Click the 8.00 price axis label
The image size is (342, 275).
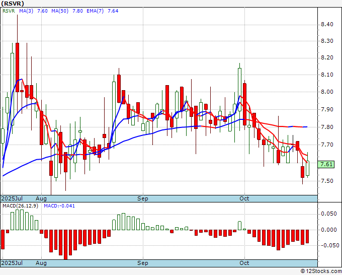point(327,92)
